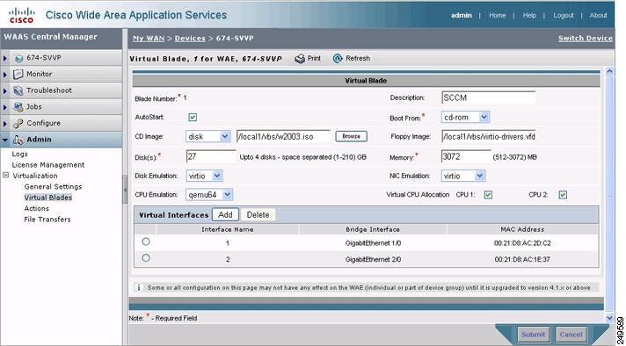626x346 pixels.
Task: Click the GigabitEthernet 2/0 cell
Action: click(373, 260)
